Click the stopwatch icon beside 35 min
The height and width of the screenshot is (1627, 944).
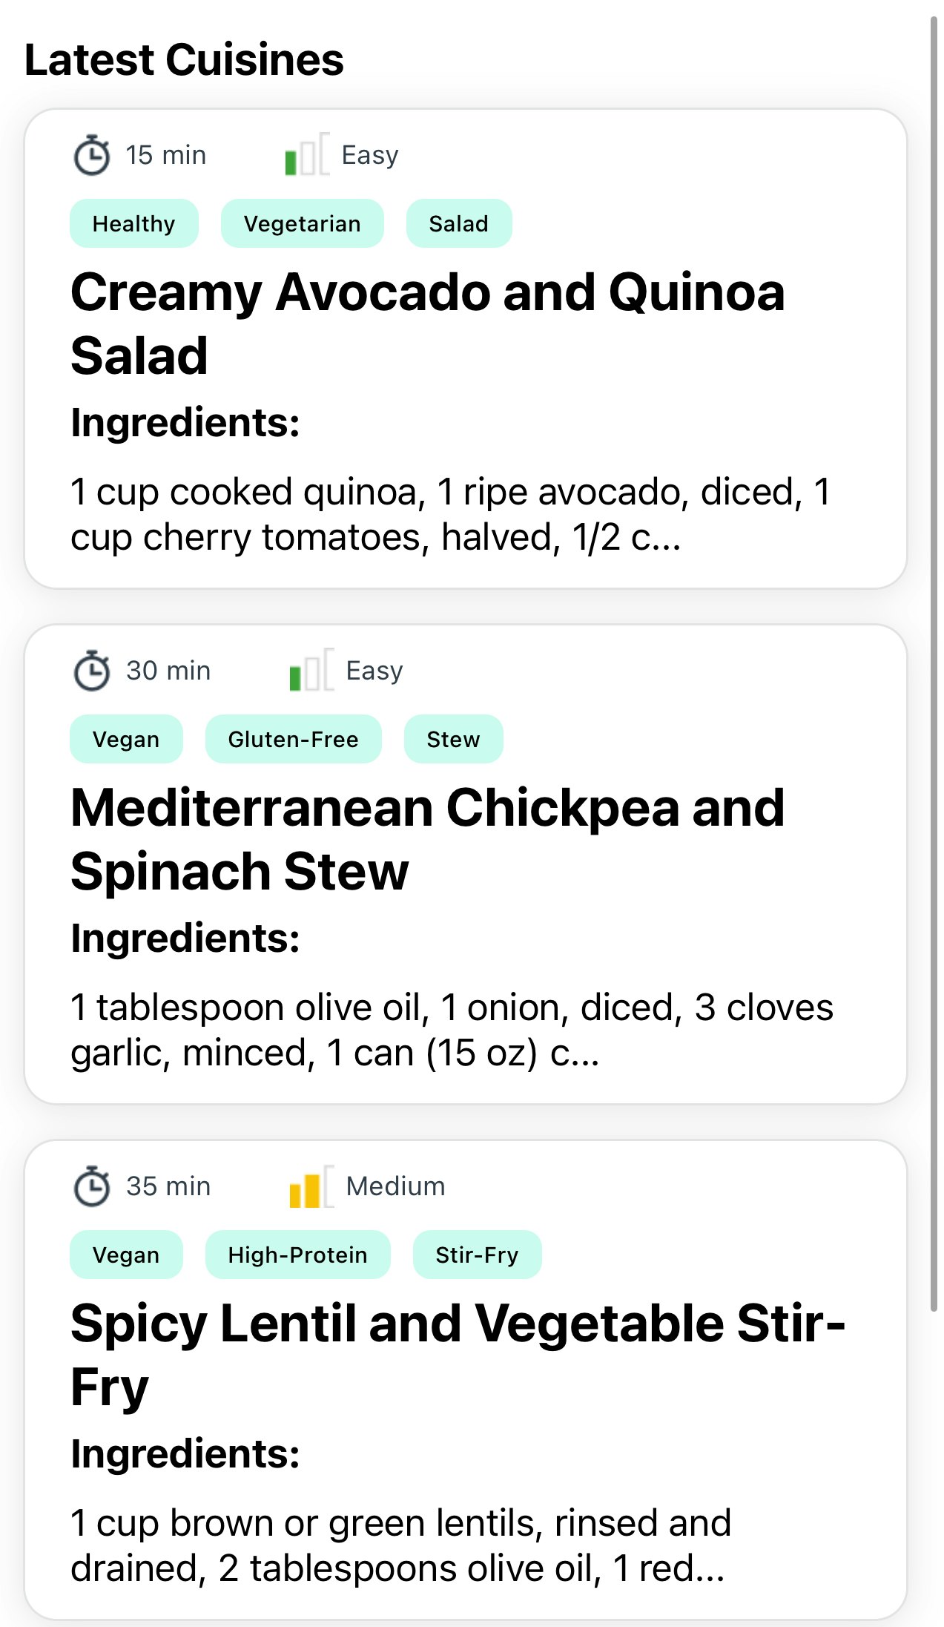(x=92, y=1186)
